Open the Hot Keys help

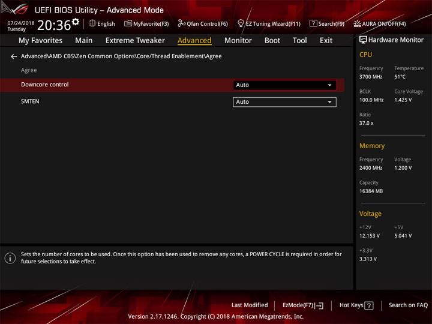356,305
